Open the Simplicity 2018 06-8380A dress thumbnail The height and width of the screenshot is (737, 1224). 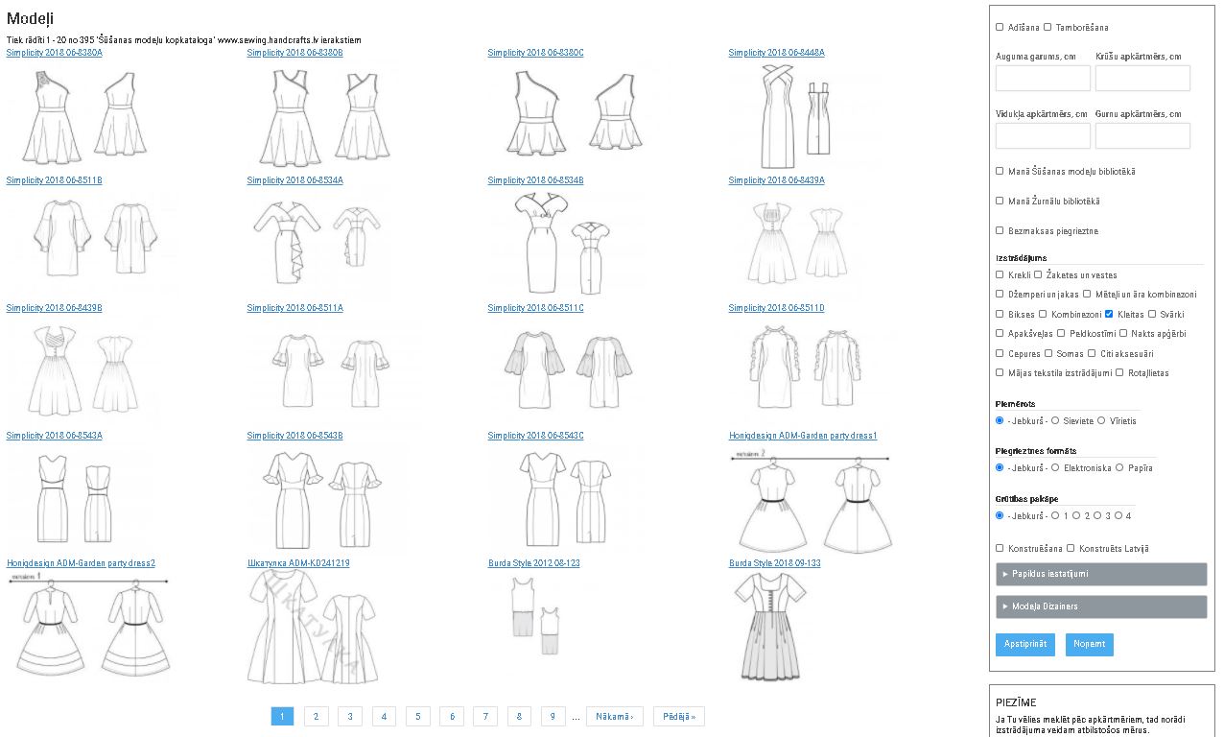[89, 115]
